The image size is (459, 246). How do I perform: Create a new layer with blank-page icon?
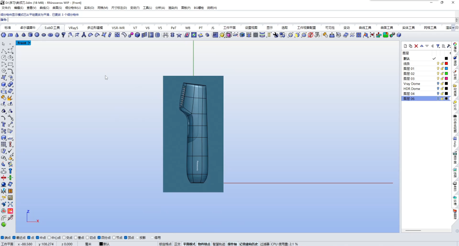(405, 46)
